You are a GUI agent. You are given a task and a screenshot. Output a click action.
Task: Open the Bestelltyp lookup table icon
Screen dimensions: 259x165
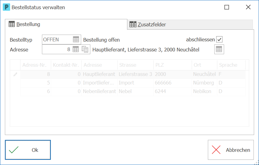(x=76, y=39)
